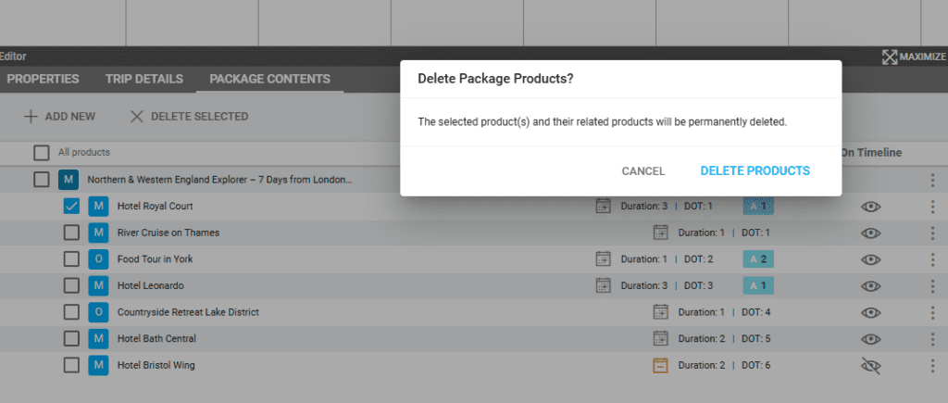
Task: Uncheck the Hotel Royal Court checkbox
Action: pos(71,207)
